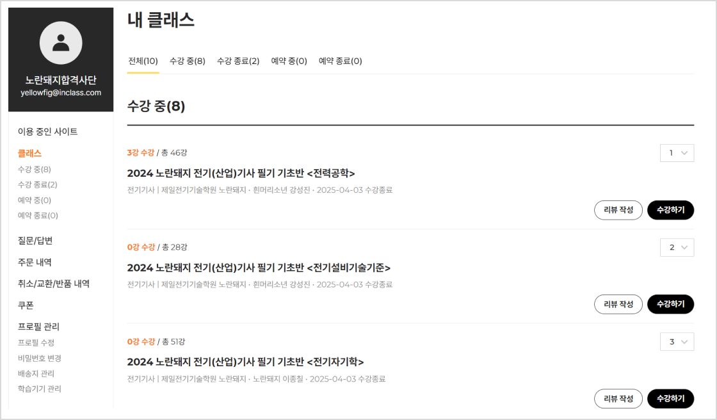This screenshot has height=420, width=717.
Task: Switch to the 전체(10) tab
Action: pyautogui.click(x=143, y=61)
